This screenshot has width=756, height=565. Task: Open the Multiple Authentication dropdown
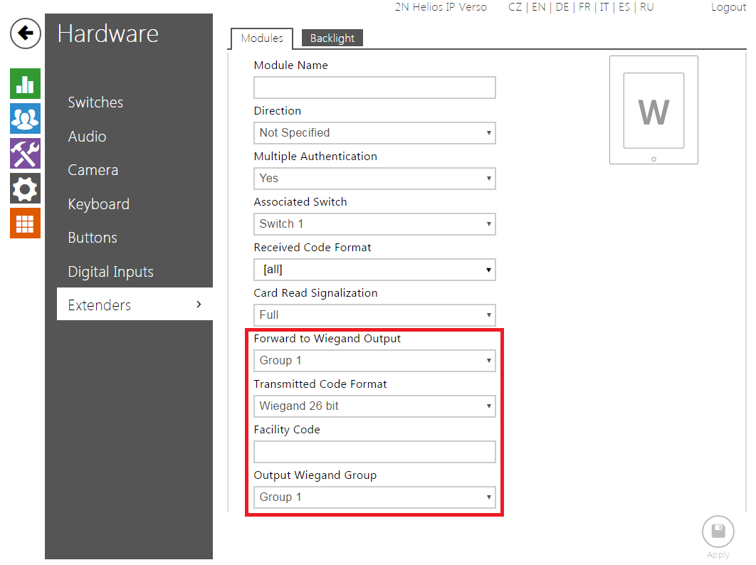pos(374,179)
